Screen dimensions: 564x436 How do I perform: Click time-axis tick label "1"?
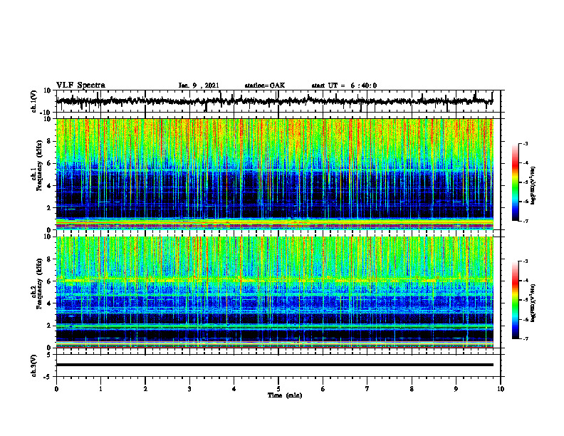[x=100, y=389]
